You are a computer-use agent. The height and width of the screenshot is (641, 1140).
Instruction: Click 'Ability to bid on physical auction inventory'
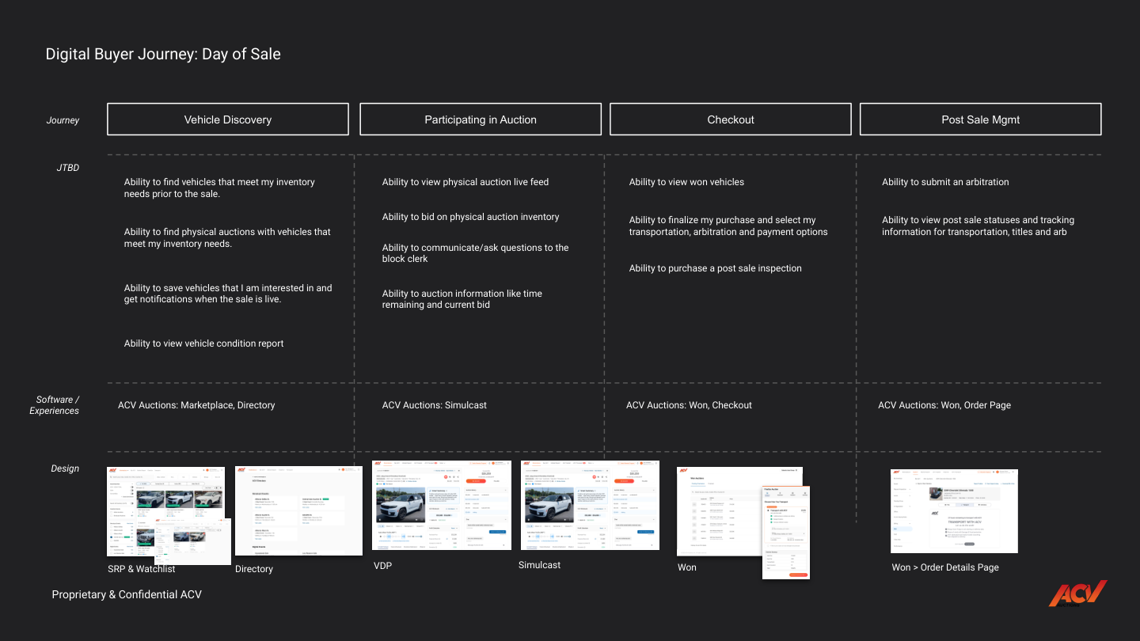click(470, 217)
